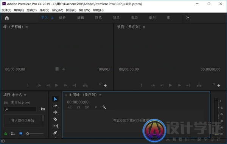227x144 pixels.
Task: Select the Track Select Forward tool
Action: pyautogui.click(x=55, y=105)
